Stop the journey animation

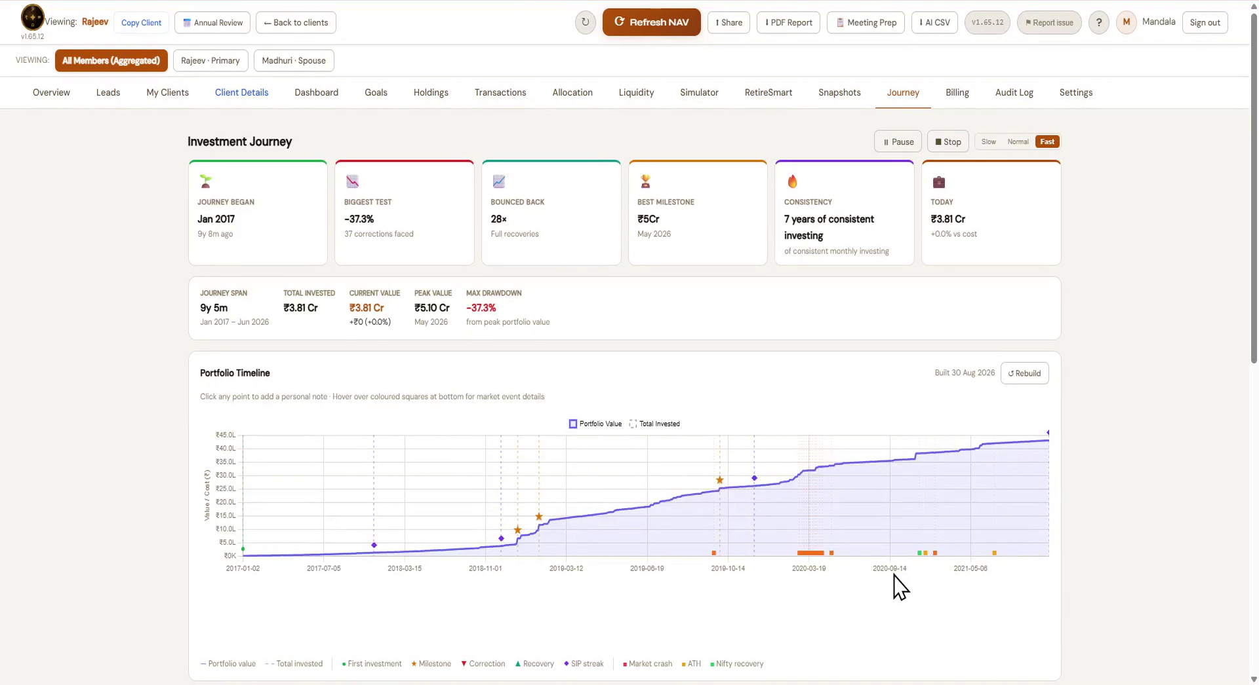[948, 141]
